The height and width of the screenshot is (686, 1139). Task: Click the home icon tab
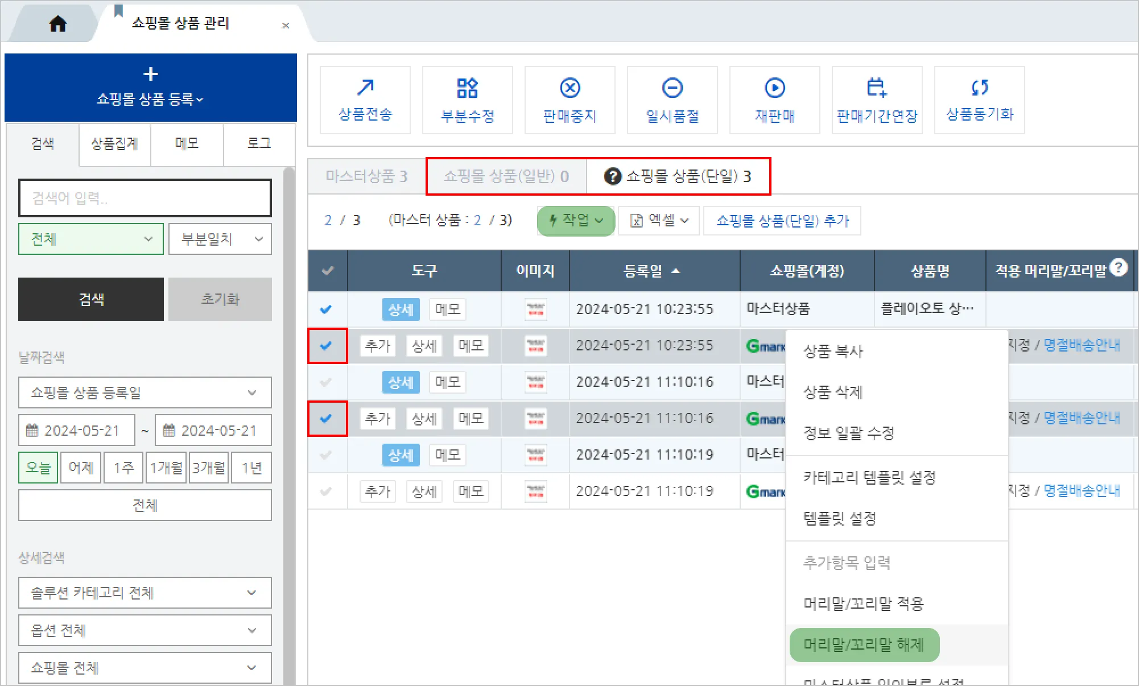(57, 24)
